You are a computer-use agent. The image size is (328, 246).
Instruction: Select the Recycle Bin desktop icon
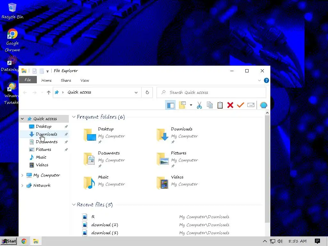12,11
